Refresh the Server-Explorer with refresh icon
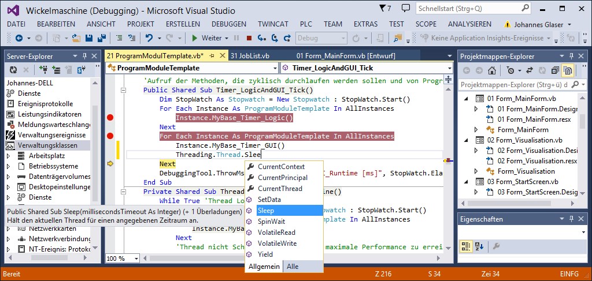592x281 pixels. (13, 70)
